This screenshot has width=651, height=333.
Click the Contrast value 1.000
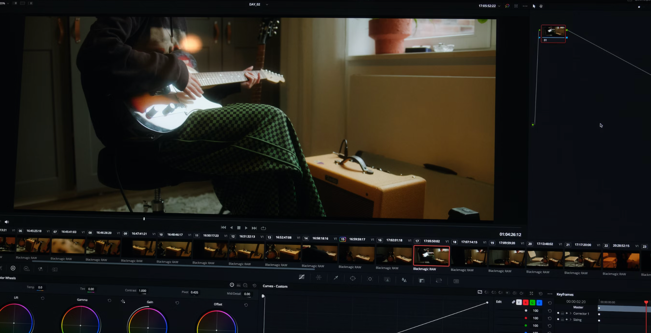coord(142,291)
